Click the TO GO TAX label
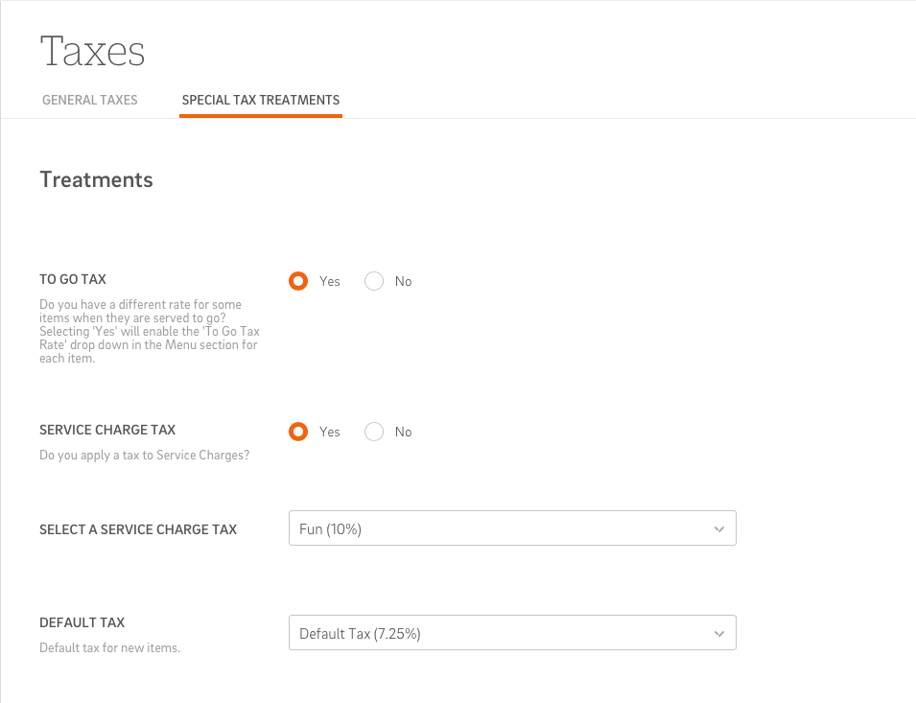 [x=73, y=279]
